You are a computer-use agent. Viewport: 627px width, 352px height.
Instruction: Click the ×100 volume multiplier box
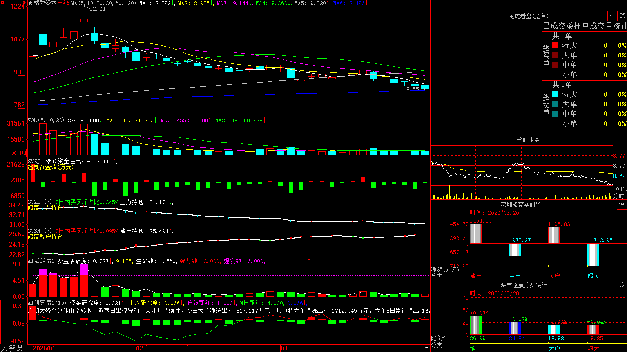(x=19, y=153)
